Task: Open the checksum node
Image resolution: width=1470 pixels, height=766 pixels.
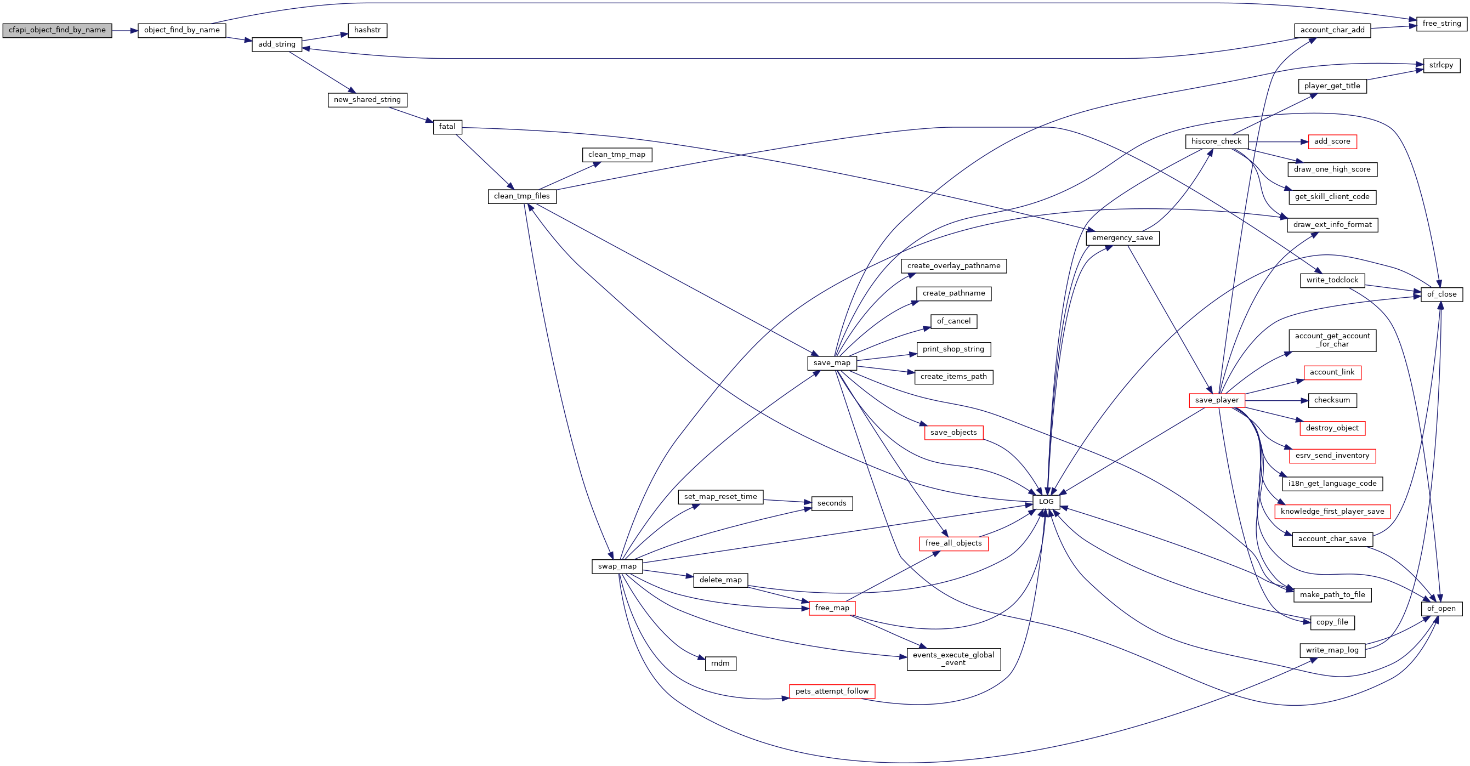Action: 1332,400
